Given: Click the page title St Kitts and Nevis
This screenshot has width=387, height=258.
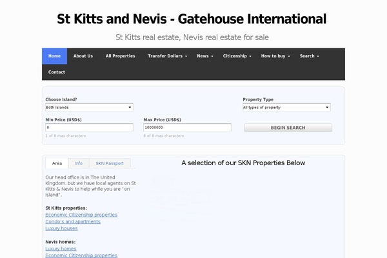Looking at the screenshot, I should 192,19.
